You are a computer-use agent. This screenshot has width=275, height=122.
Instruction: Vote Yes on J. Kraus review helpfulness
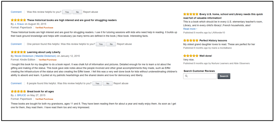(101, 44)
